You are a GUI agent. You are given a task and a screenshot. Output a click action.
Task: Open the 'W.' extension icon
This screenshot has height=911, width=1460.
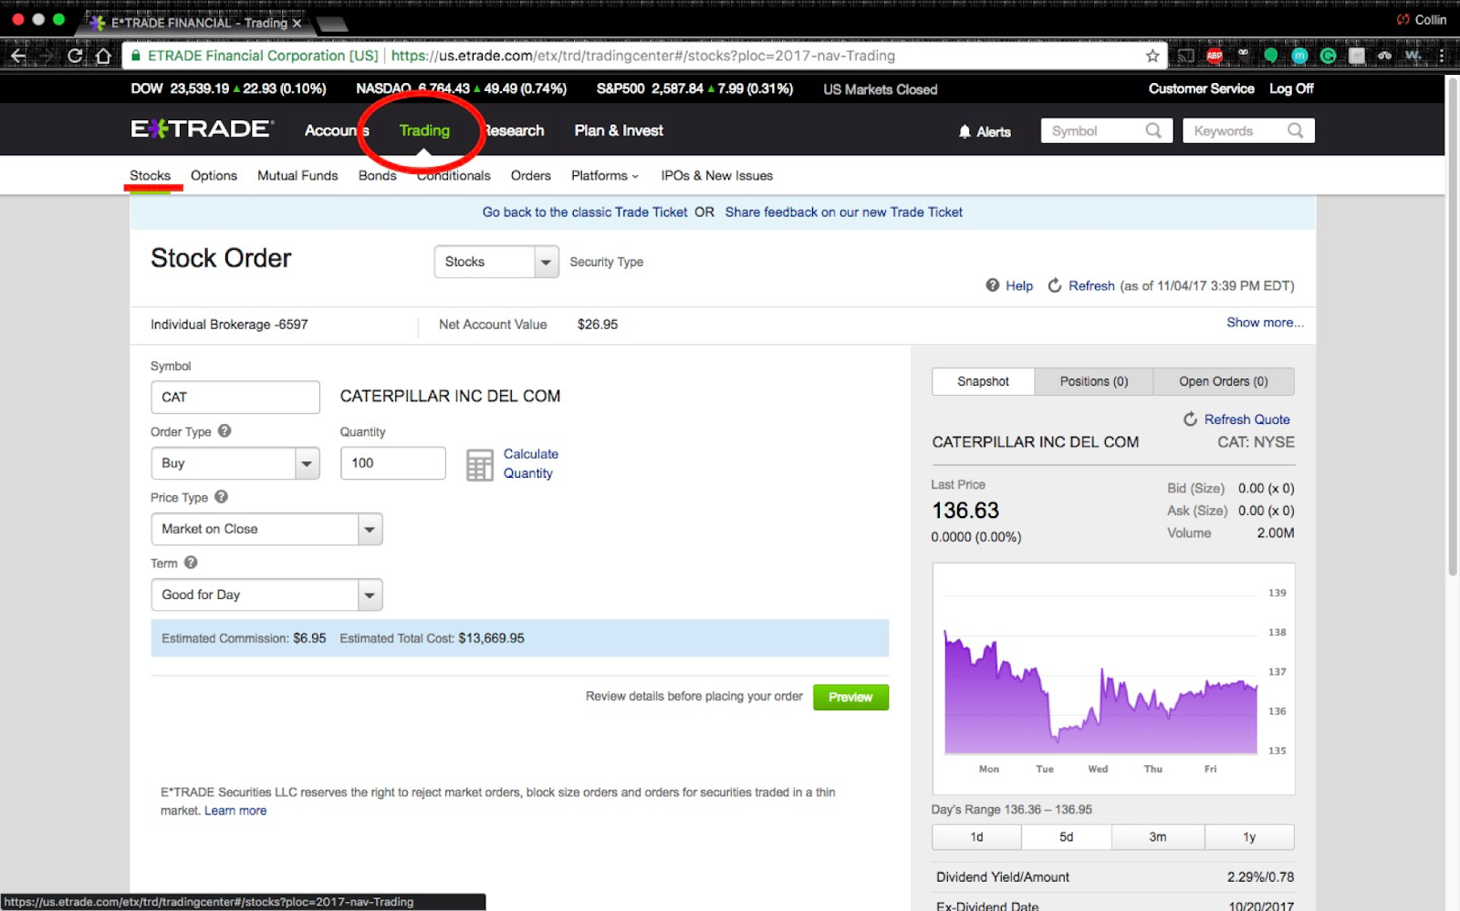click(1413, 56)
